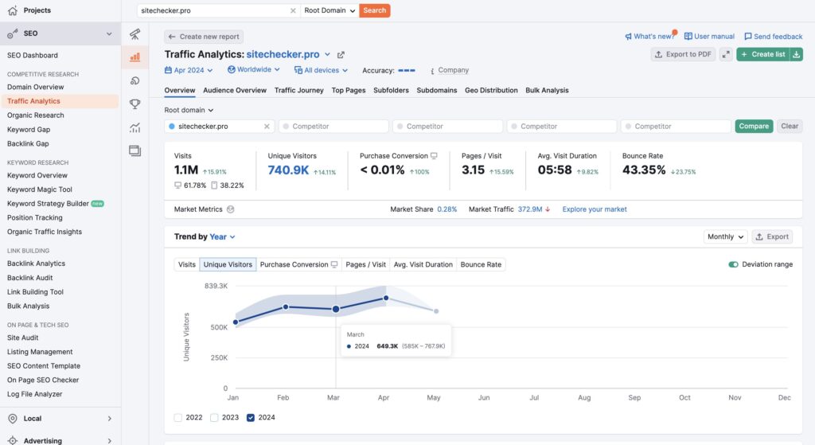Click the first Competitor input field

[x=334, y=127]
